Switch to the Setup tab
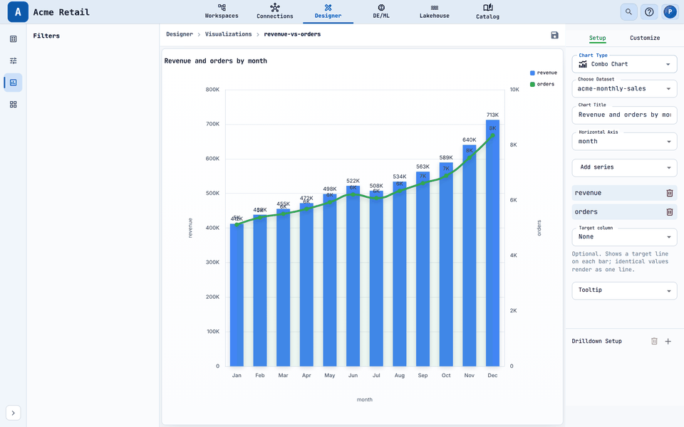Viewport: 684px width, 427px height. coord(597,38)
